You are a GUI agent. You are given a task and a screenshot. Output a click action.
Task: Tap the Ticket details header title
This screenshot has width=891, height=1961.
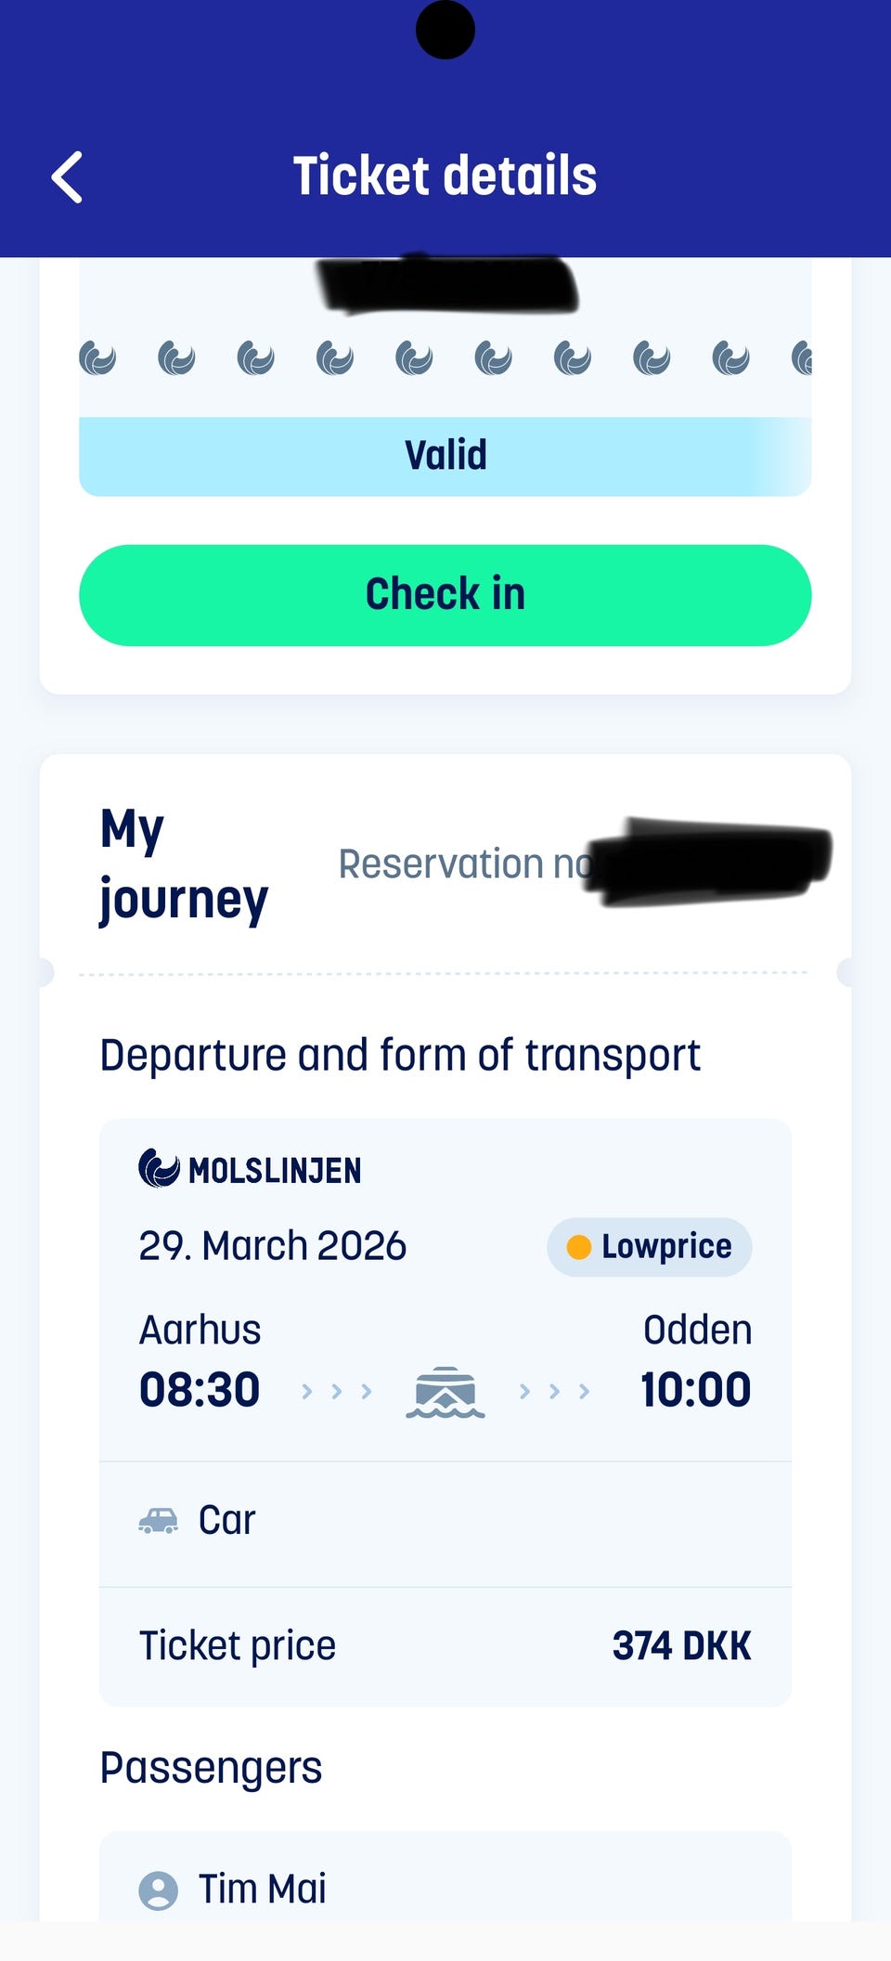(x=445, y=176)
